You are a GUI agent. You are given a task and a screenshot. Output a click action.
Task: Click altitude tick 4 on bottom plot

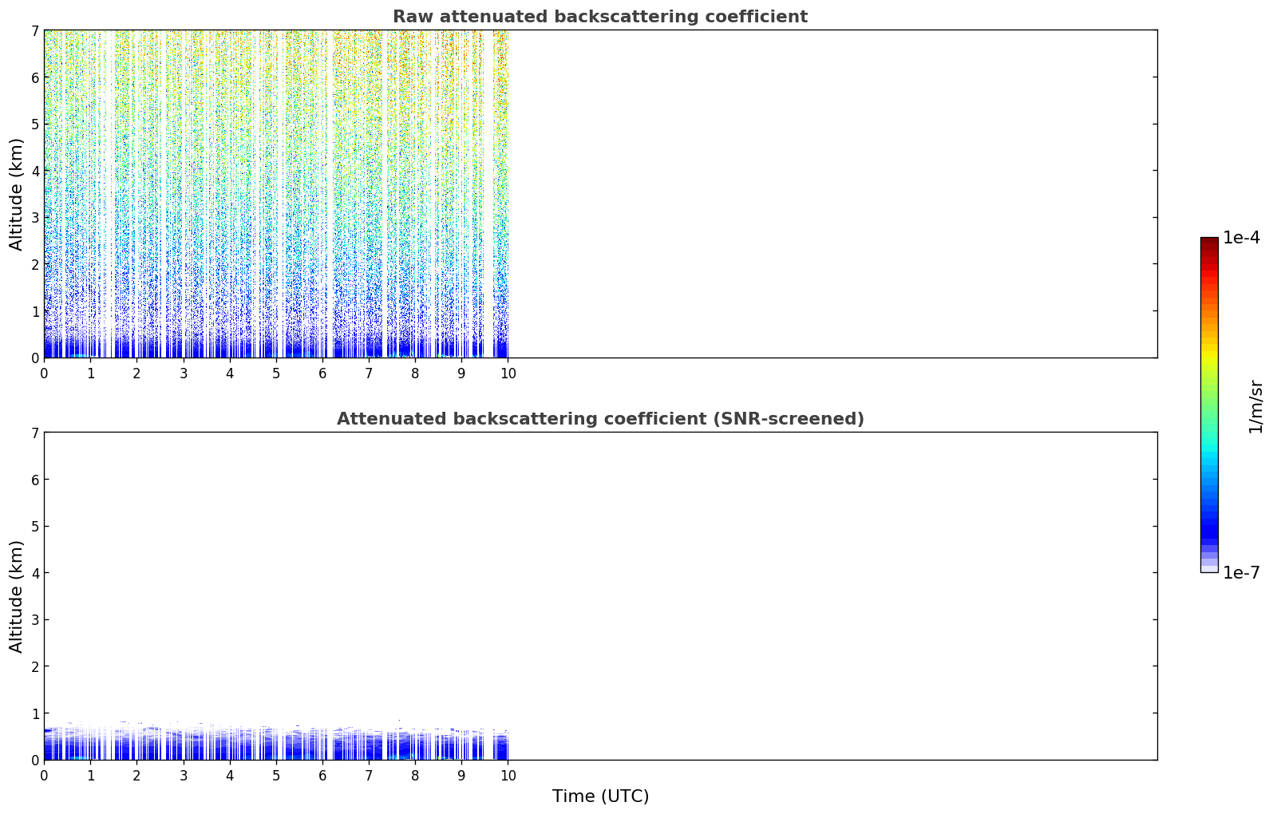34,573
